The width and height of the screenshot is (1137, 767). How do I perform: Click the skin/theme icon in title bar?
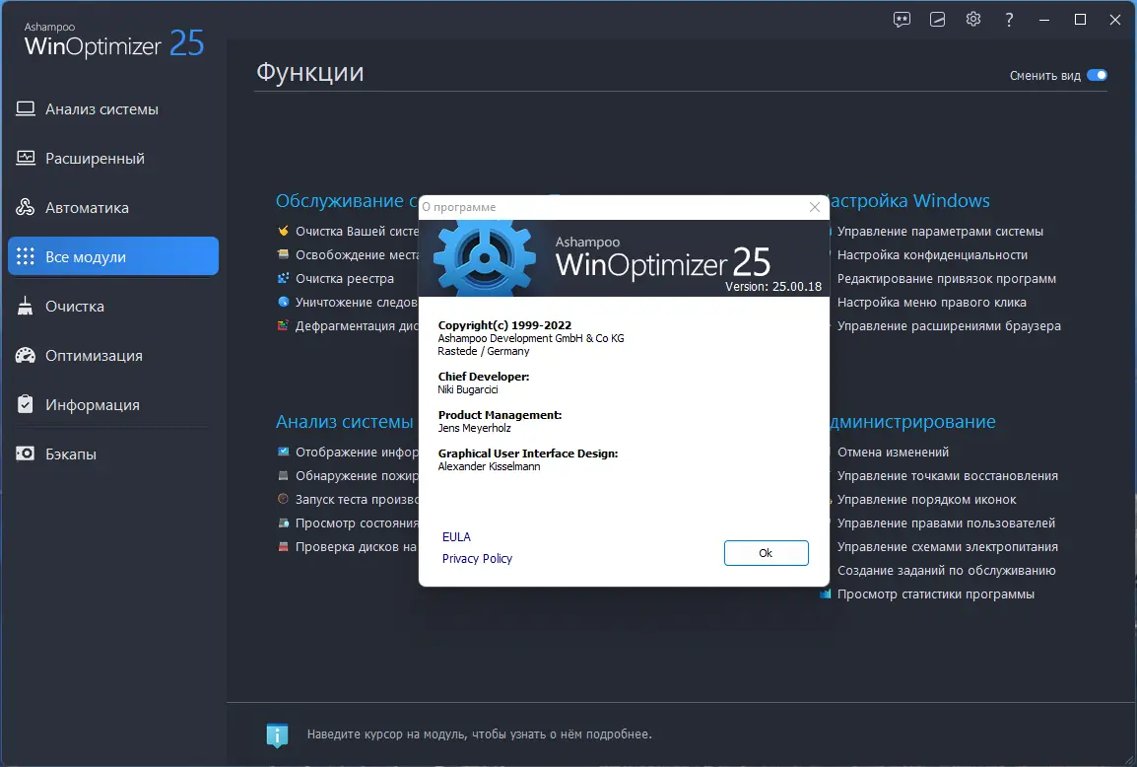[938, 20]
